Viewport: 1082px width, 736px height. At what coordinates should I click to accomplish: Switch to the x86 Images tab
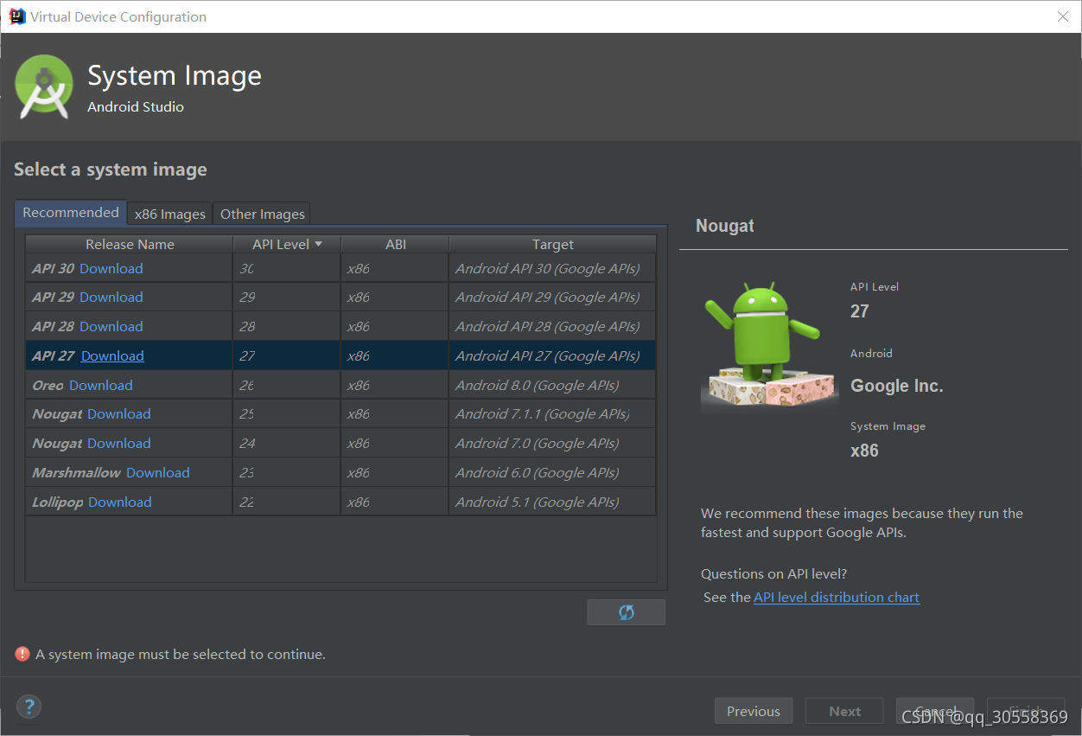[170, 214]
